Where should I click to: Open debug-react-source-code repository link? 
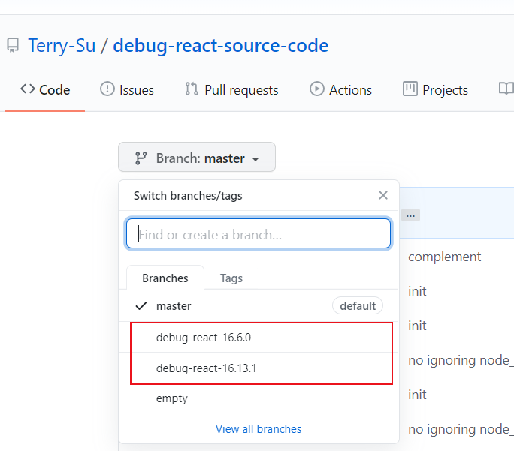(x=221, y=46)
